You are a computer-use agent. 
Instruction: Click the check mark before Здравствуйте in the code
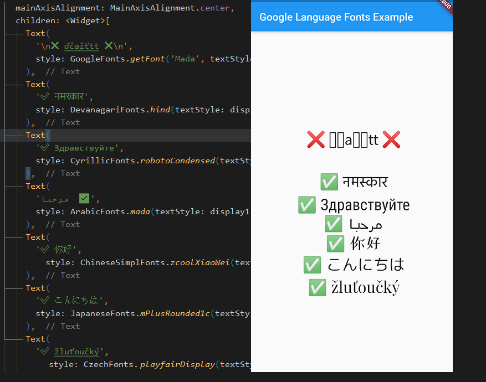tap(45, 148)
